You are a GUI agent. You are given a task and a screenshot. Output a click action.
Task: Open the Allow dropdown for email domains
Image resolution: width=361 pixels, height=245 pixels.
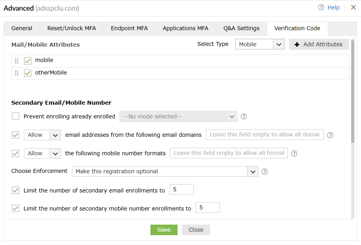(42, 135)
